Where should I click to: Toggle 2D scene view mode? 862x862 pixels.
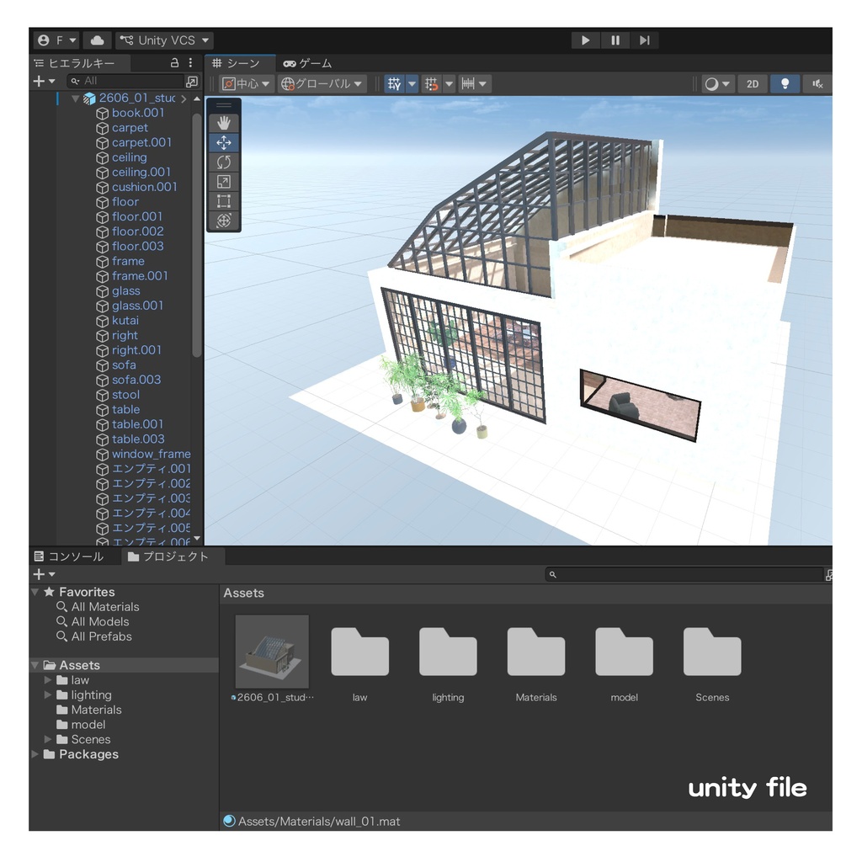[752, 83]
